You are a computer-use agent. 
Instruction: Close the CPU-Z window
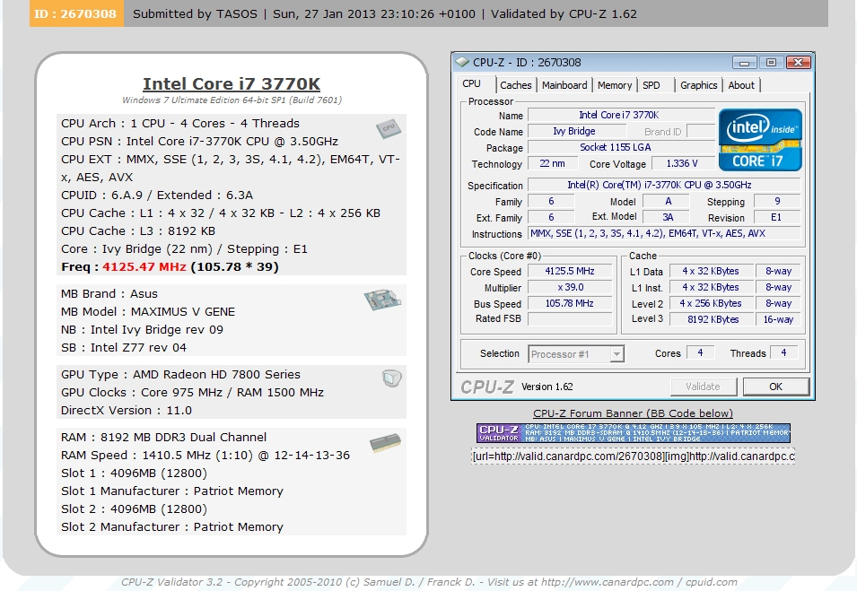(x=798, y=63)
